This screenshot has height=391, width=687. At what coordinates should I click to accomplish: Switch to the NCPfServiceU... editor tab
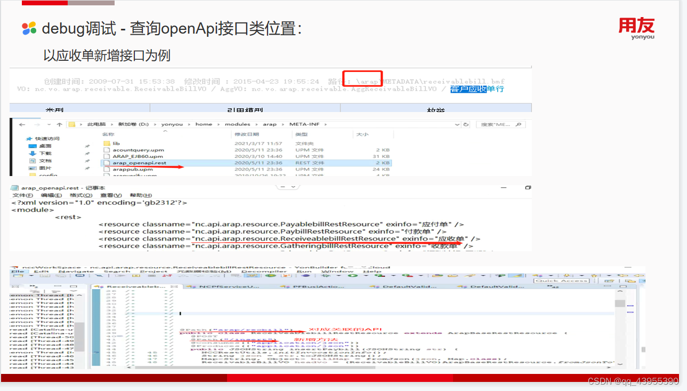coord(229,286)
